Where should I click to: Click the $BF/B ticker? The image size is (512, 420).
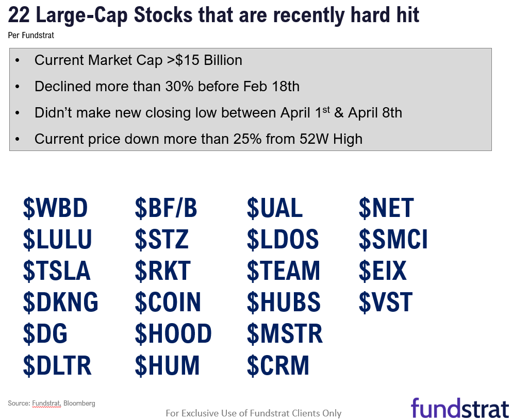pyautogui.click(x=166, y=208)
